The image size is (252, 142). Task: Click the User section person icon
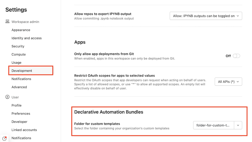(x=8, y=97)
